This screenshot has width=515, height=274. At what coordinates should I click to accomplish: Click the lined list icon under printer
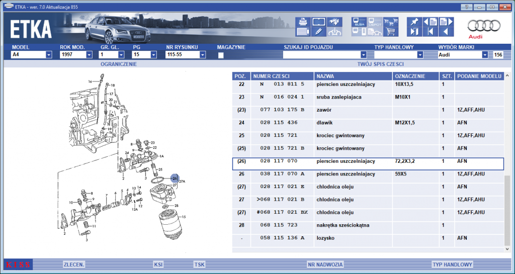(x=303, y=32)
